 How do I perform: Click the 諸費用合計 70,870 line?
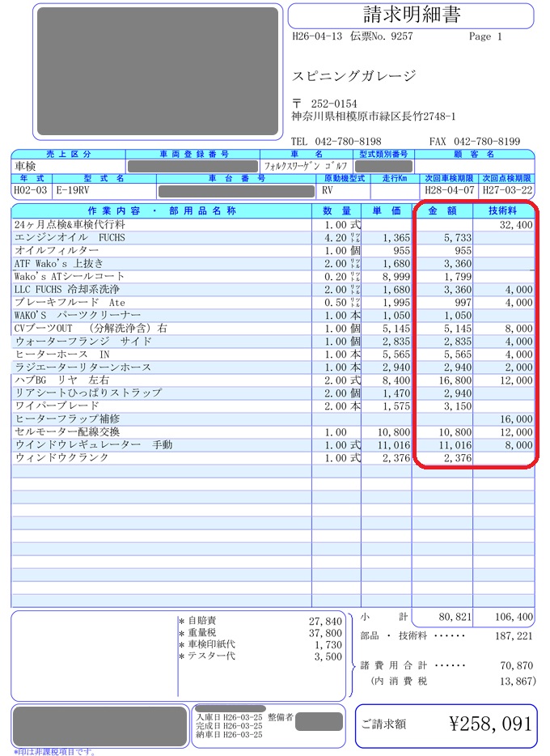pyautogui.click(x=446, y=666)
